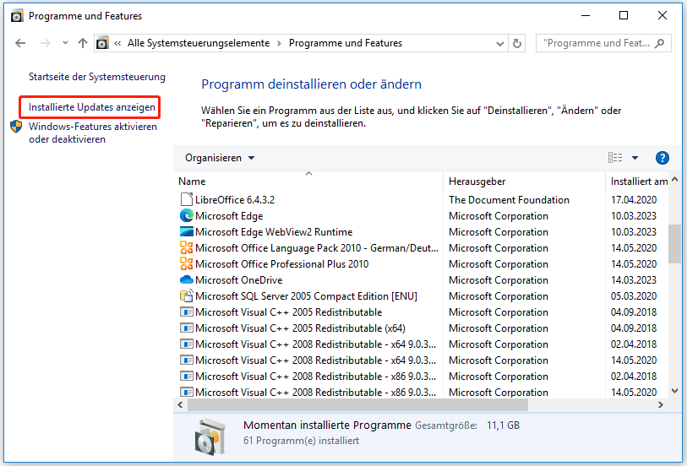
Task: Click the shield icon for Windows-Features
Action: 17,127
